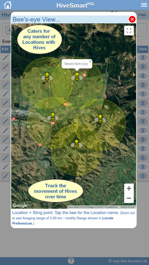Open the hamburger menu in header

[x=144, y=5]
